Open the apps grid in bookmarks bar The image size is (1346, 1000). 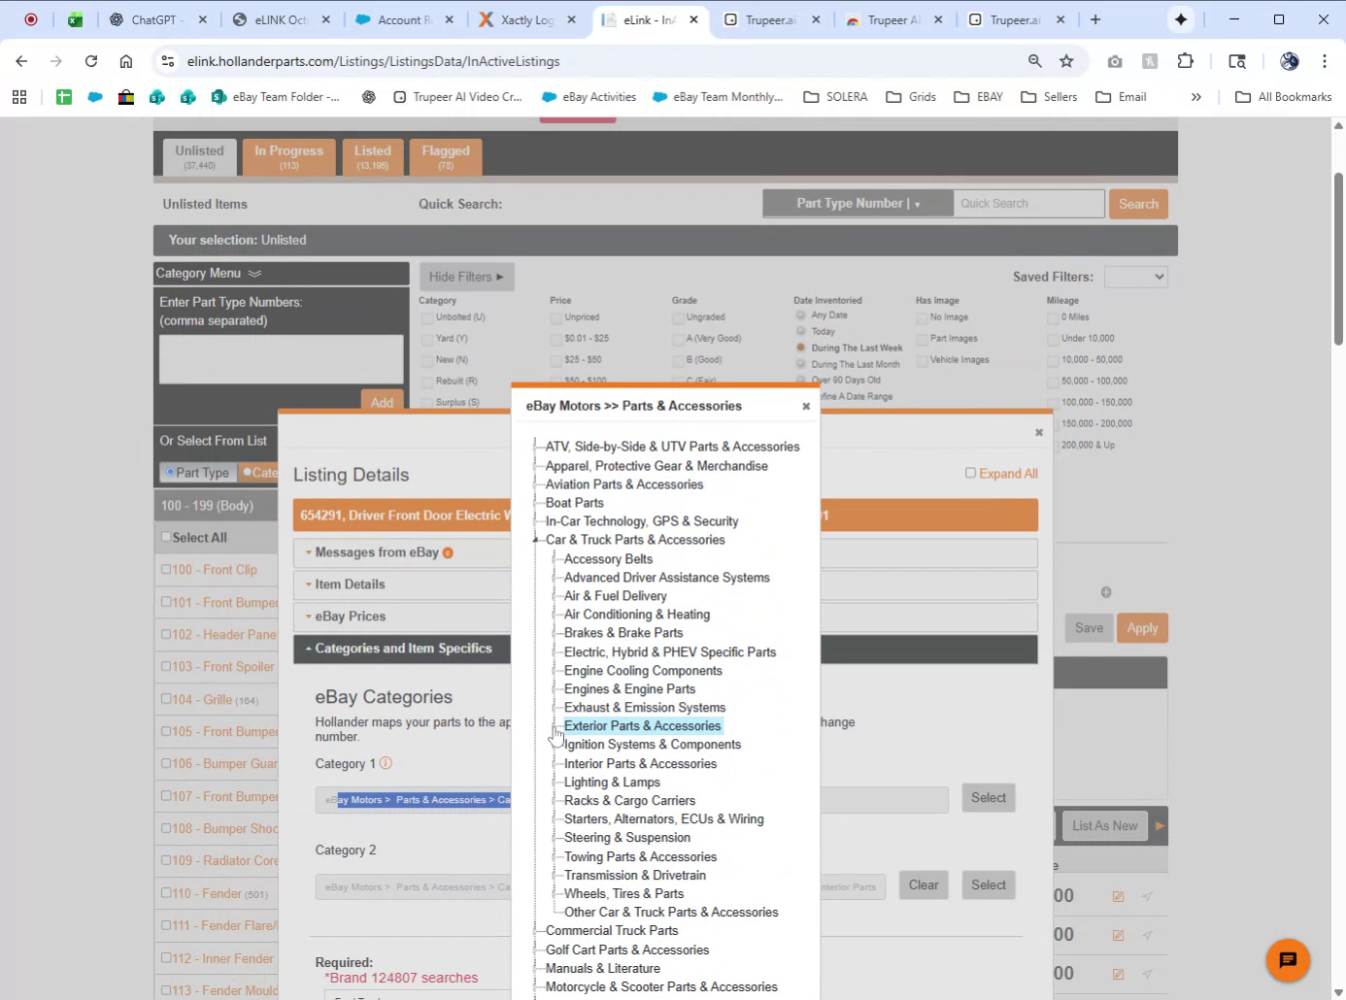click(19, 97)
